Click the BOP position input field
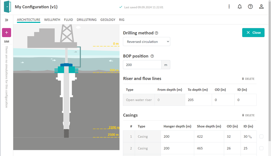This screenshot has height=156, width=271. pyautogui.click(x=142, y=65)
